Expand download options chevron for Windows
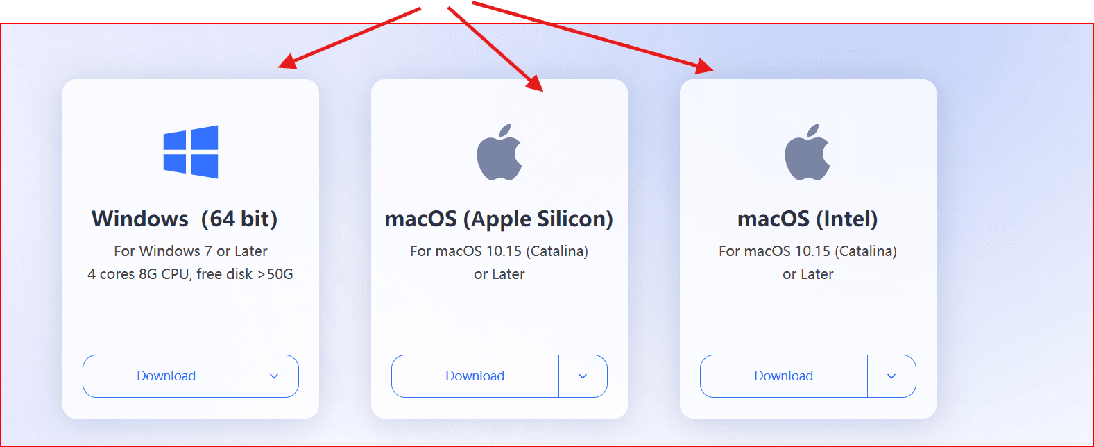Viewport: 1094px width, 447px height. [274, 376]
